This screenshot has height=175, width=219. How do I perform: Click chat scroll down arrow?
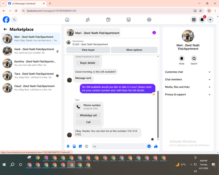158,140
